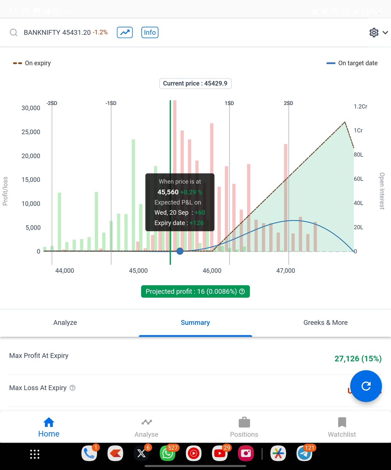Open the Info button

(150, 33)
